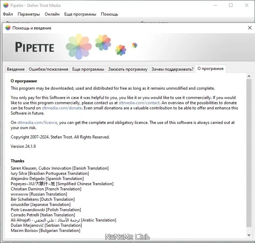Screen dimensions: 255x243
Task: Open the Файл menu
Action: click(8, 14)
